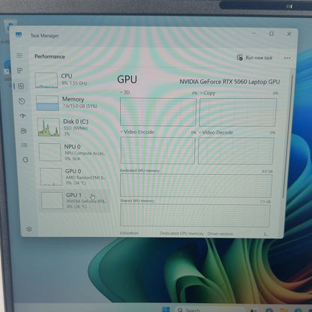Minimize the Task Manager window
Image resolution: width=312 pixels, height=312 pixels.
pyautogui.click(x=254, y=33)
